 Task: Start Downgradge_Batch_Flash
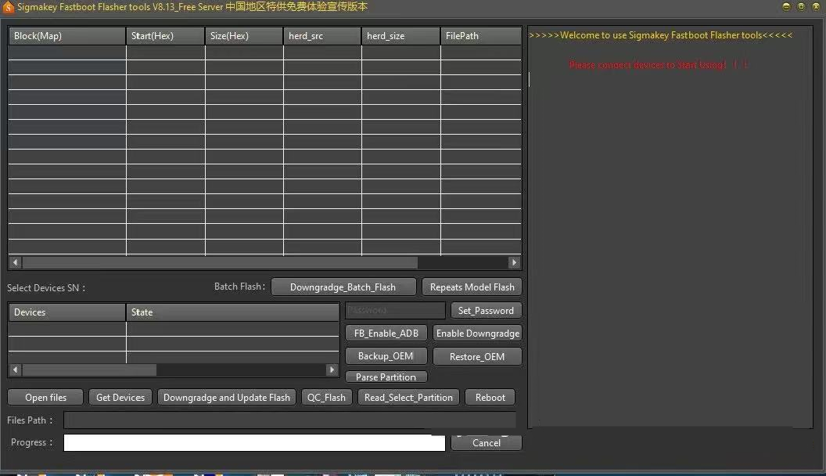tap(343, 287)
